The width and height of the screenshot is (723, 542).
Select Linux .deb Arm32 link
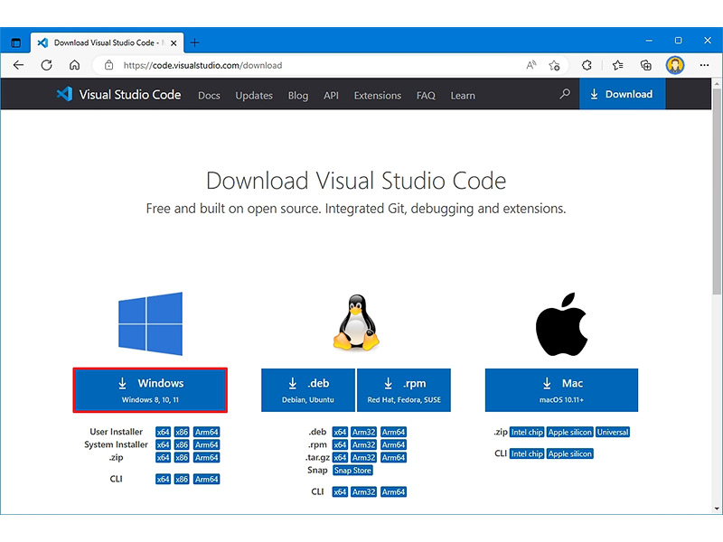(x=364, y=432)
